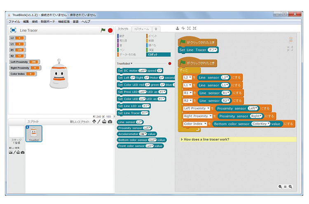Stop the script with red stop button
Image resolution: width=309 pixels, height=204 pixels.
pyautogui.click(x=110, y=30)
